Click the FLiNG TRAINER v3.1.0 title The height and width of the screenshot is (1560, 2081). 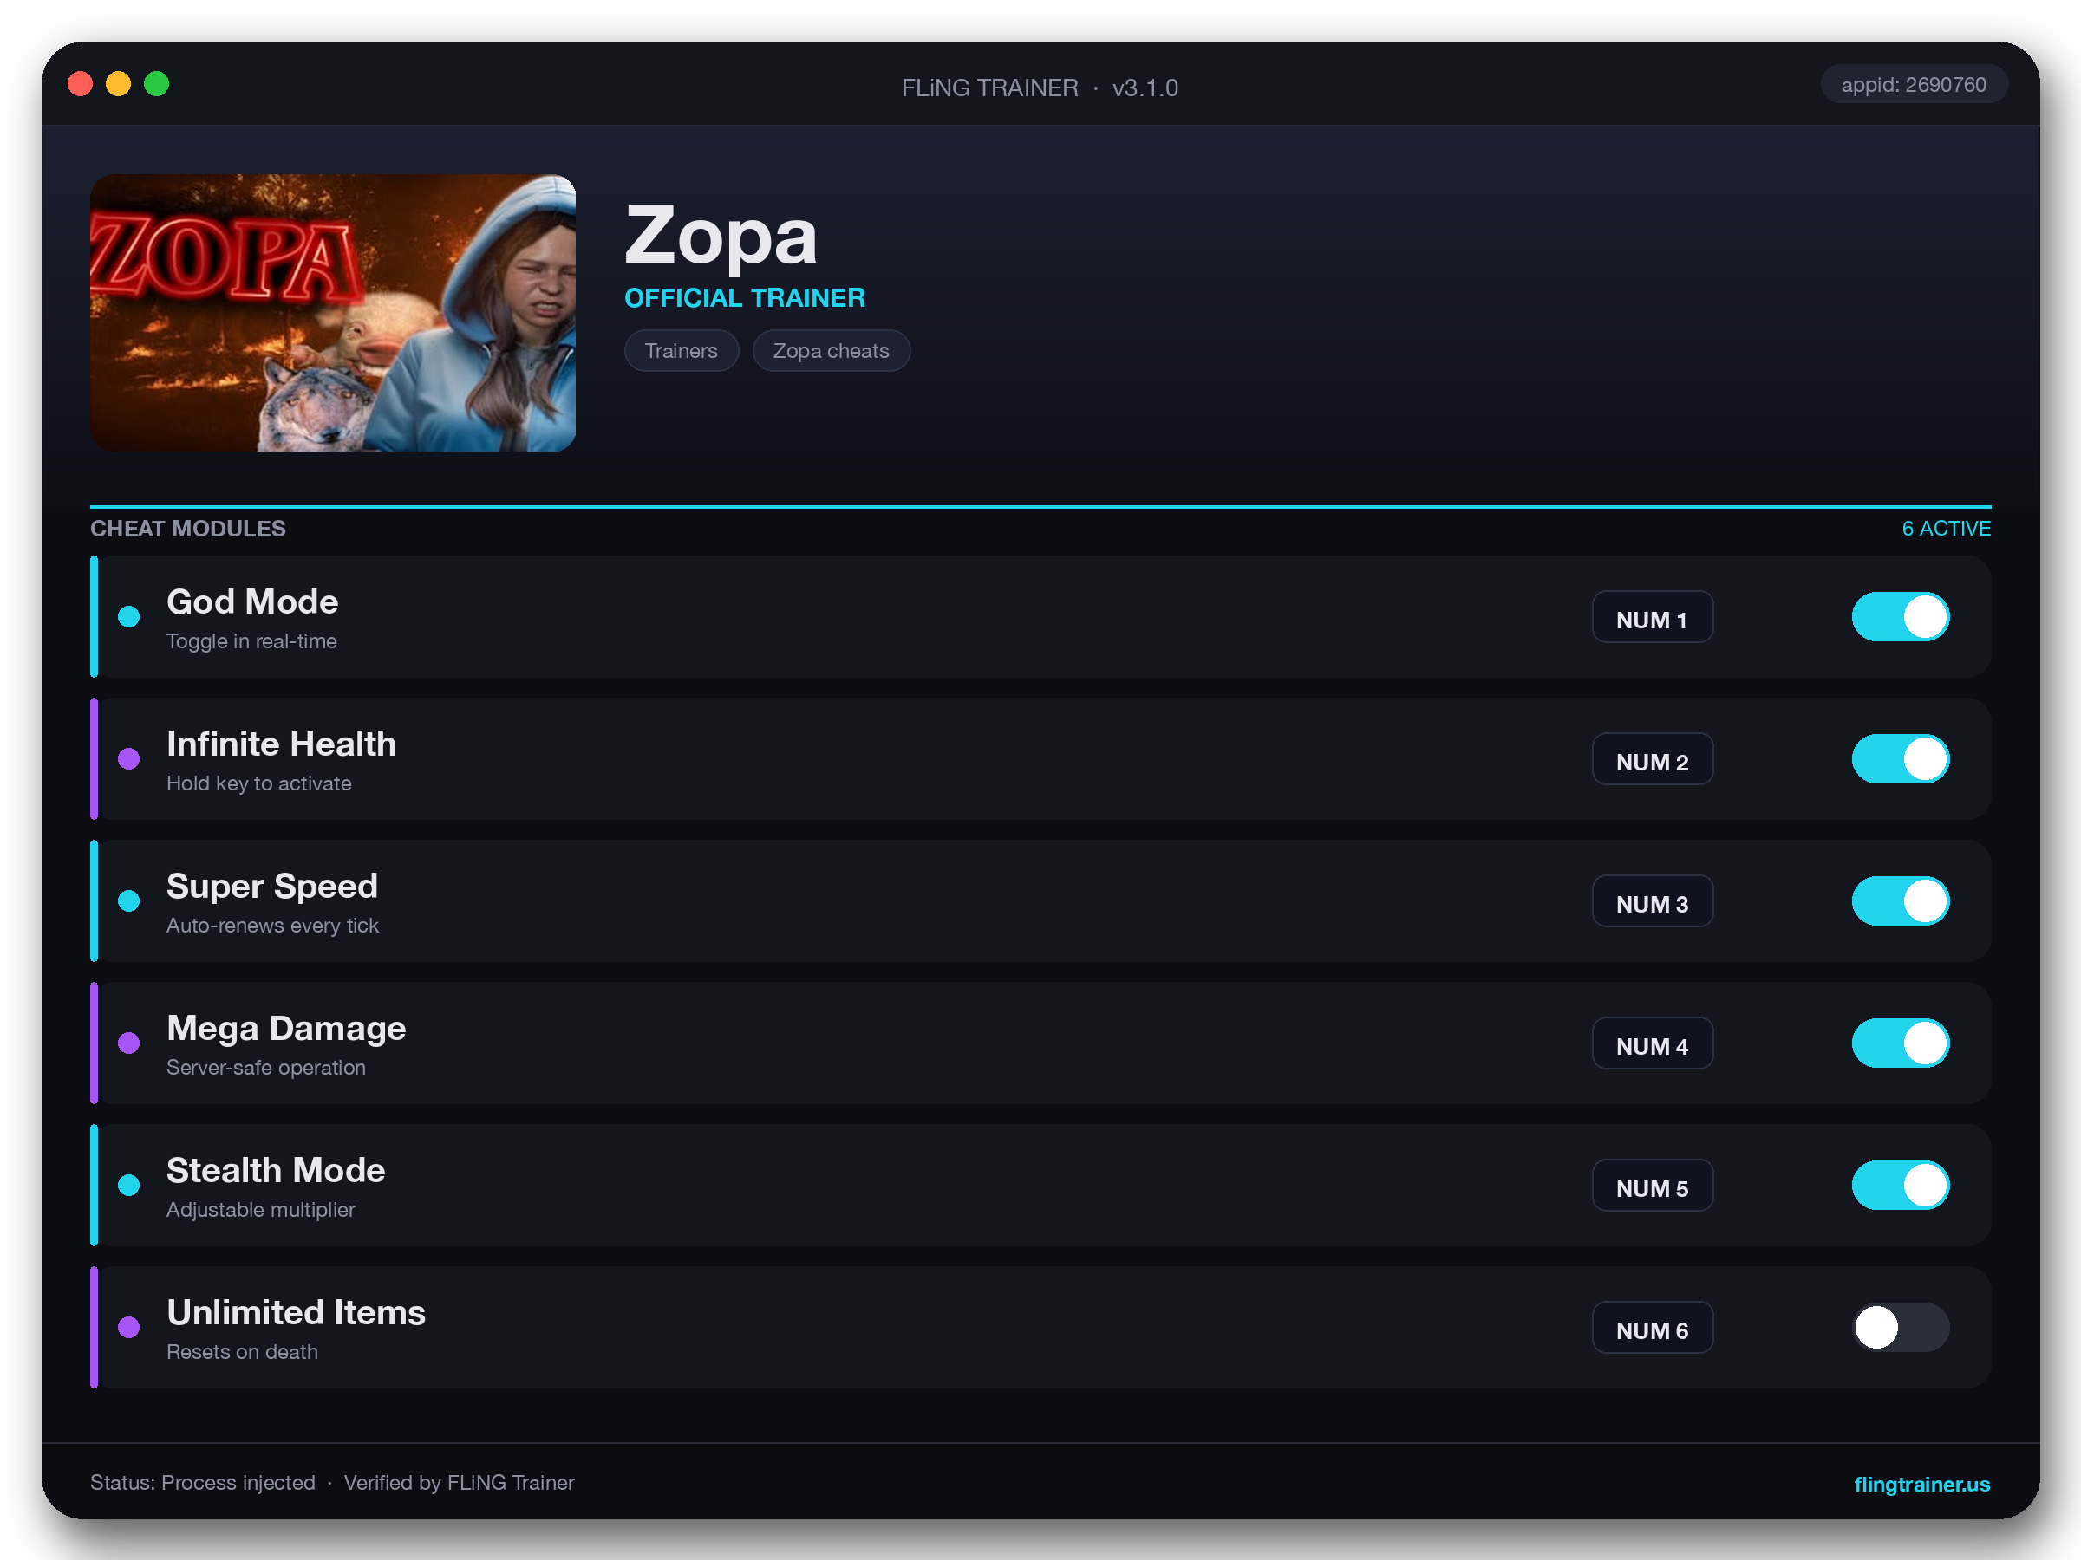1040,88
